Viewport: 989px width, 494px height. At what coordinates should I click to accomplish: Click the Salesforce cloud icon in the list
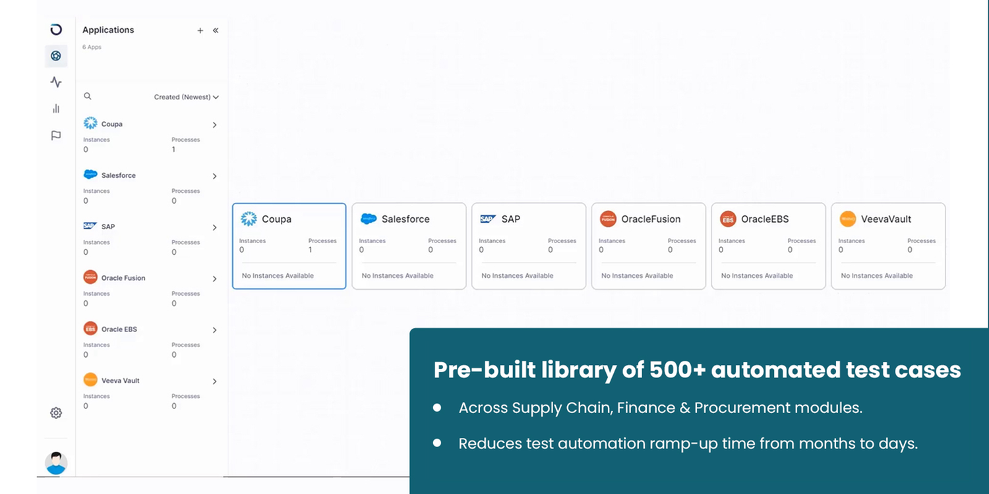[x=89, y=175]
